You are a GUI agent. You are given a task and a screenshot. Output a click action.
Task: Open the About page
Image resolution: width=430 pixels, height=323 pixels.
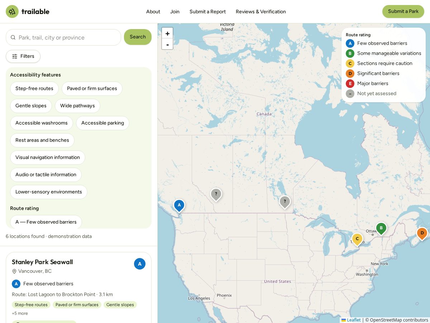coord(153,11)
